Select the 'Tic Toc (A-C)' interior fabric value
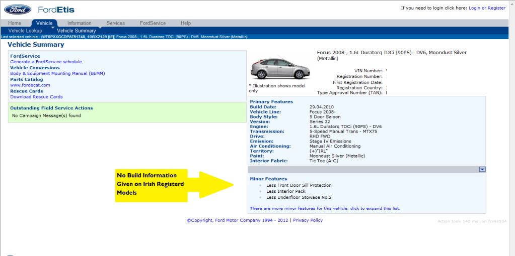The width and height of the screenshot is (515, 256). tap(324, 161)
